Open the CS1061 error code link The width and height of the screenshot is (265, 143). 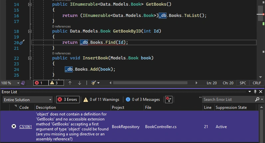26,127
